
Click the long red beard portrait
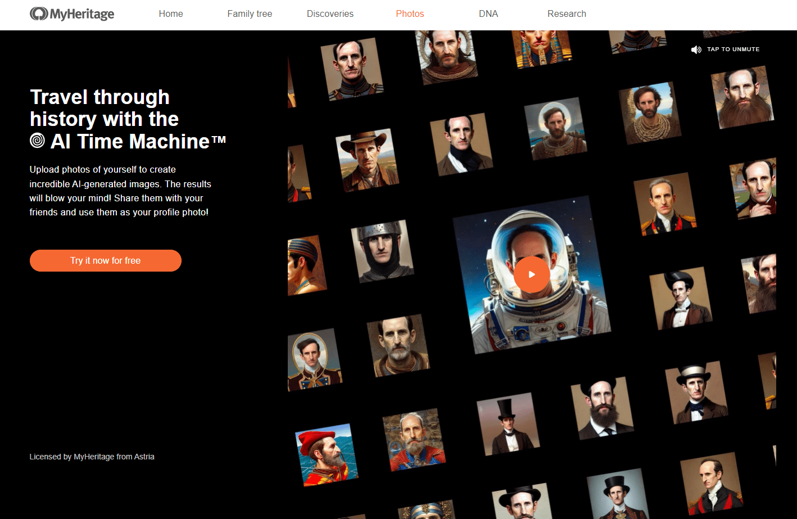742,97
